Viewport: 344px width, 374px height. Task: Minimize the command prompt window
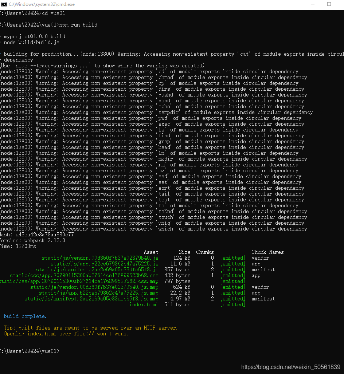[313, 4]
